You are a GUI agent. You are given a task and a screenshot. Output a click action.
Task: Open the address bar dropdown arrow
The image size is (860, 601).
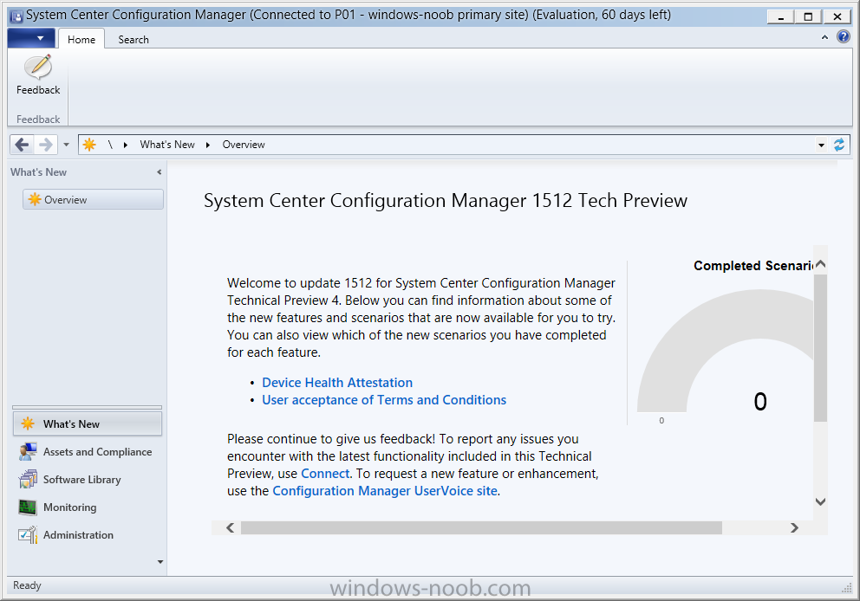pyautogui.click(x=821, y=145)
